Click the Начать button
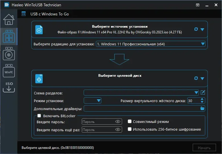This screenshot has width=222, height=154. [x=204, y=148]
